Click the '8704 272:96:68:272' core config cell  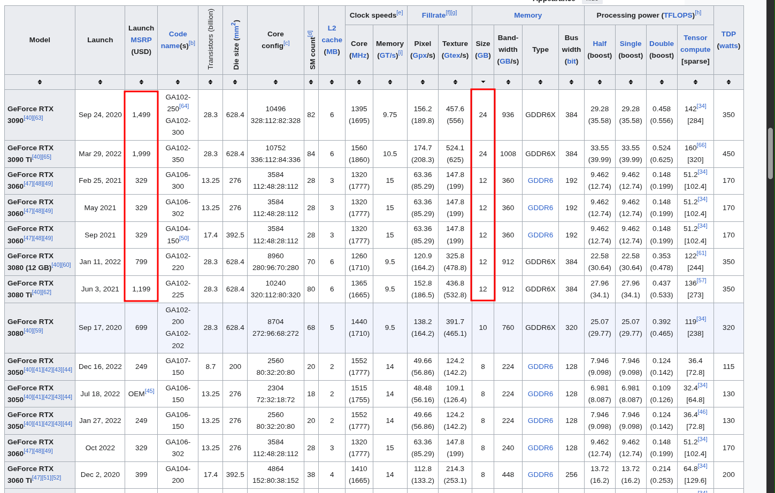[275, 328]
